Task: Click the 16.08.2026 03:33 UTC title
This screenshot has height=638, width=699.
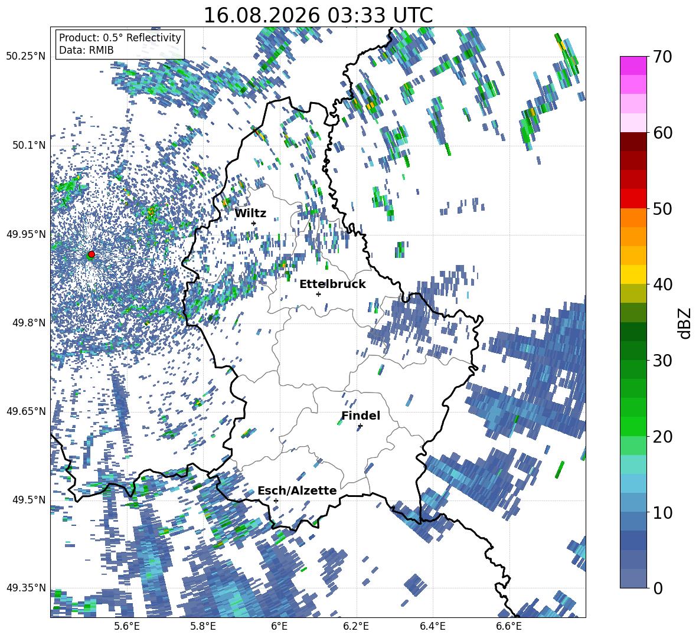Action: (x=318, y=15)
